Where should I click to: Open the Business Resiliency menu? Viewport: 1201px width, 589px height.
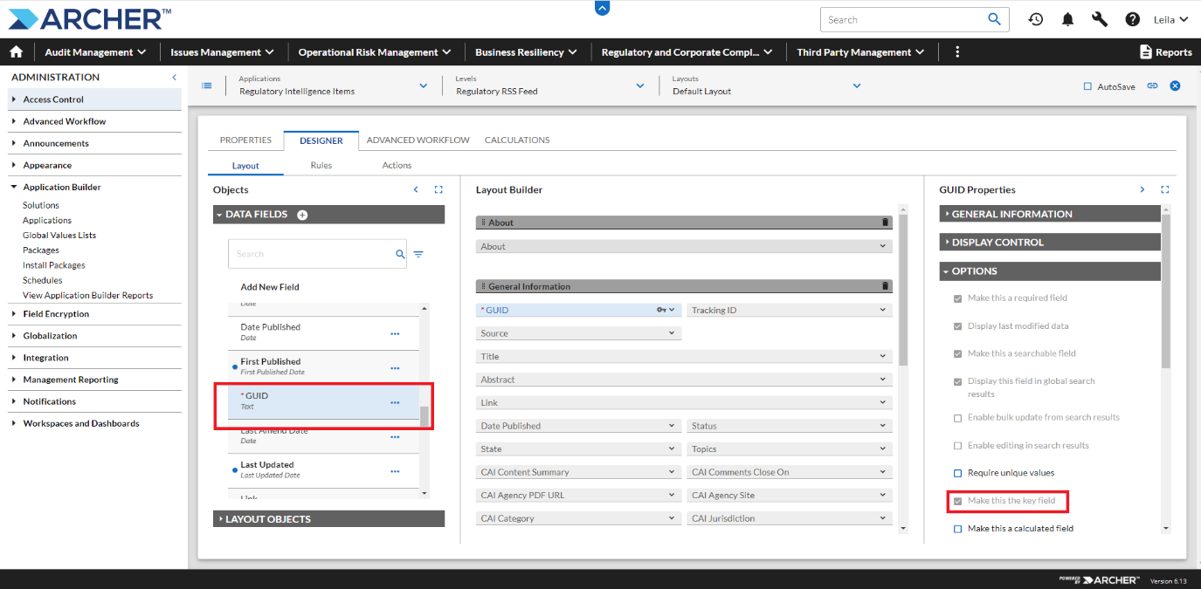click(x=526, y=52)
